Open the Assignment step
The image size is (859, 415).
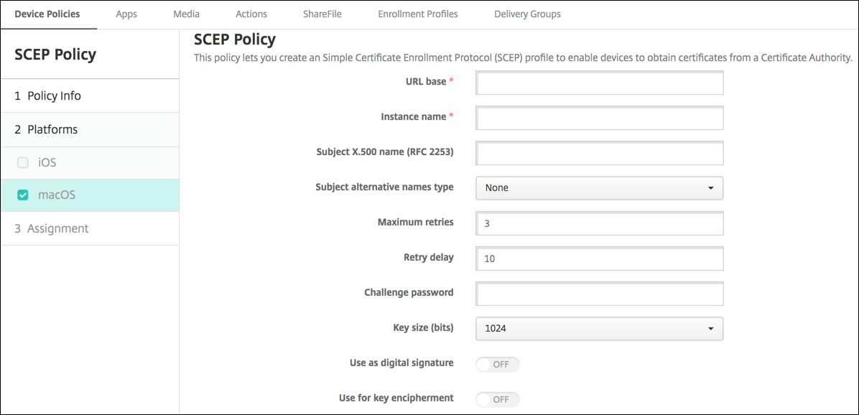[58, 228]
